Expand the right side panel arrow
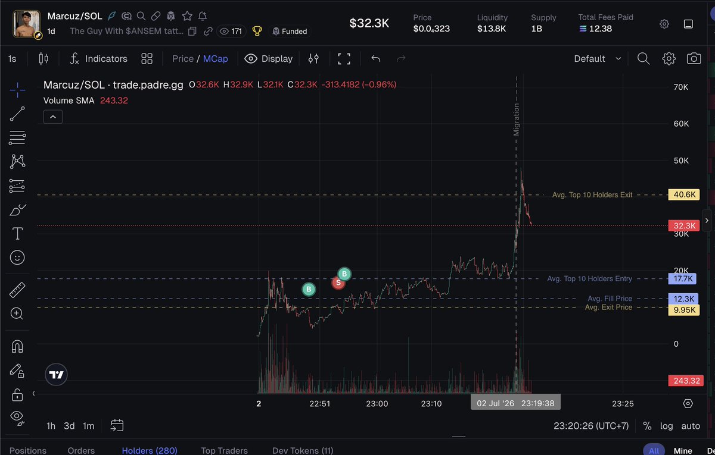 click(707, 220)
